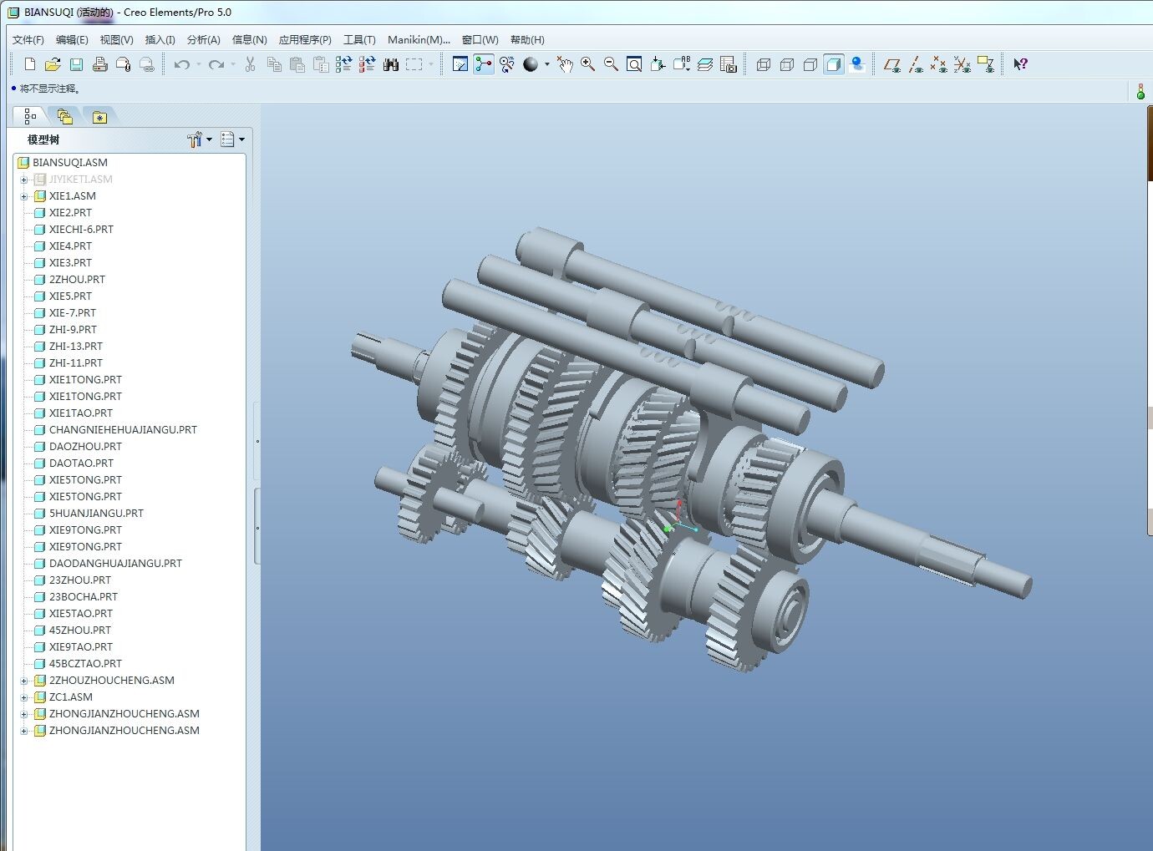Screen dimensions: 1153x851
Task: Click the Redo arrow icon
Action: [216, 64]
